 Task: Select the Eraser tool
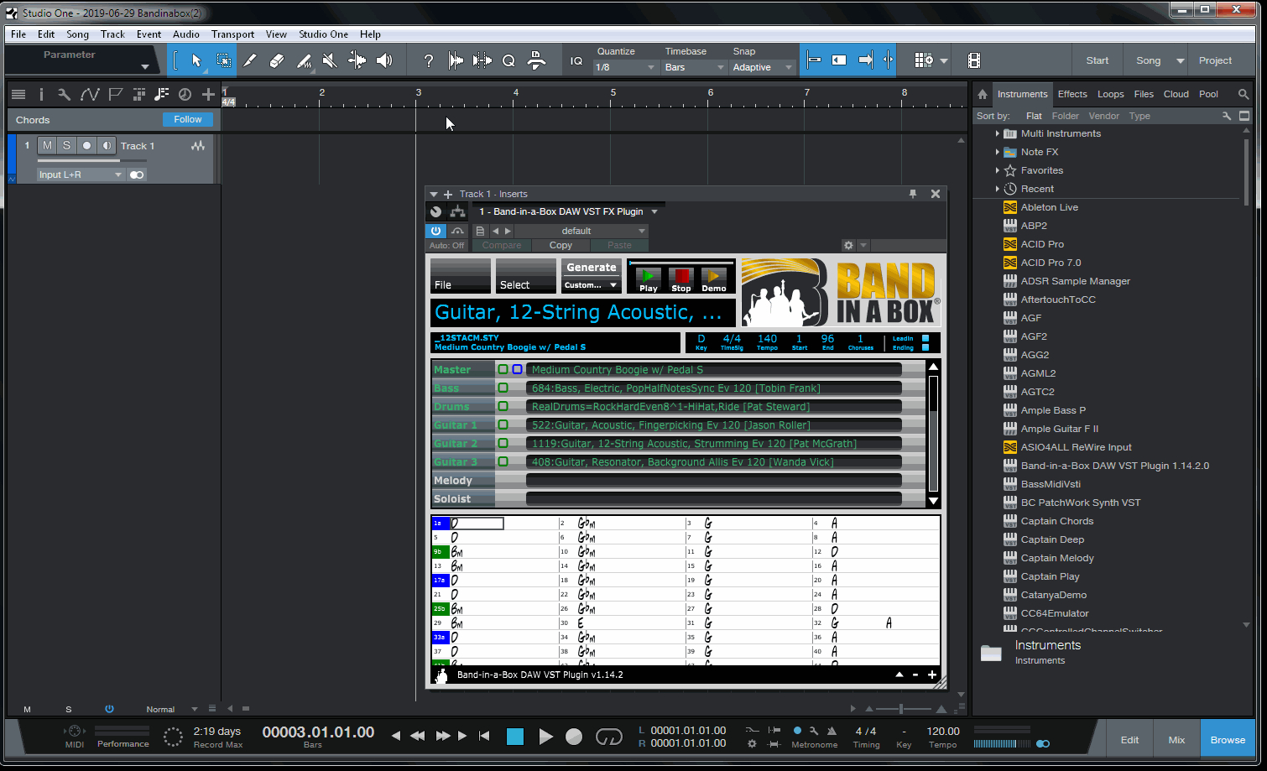277,60
